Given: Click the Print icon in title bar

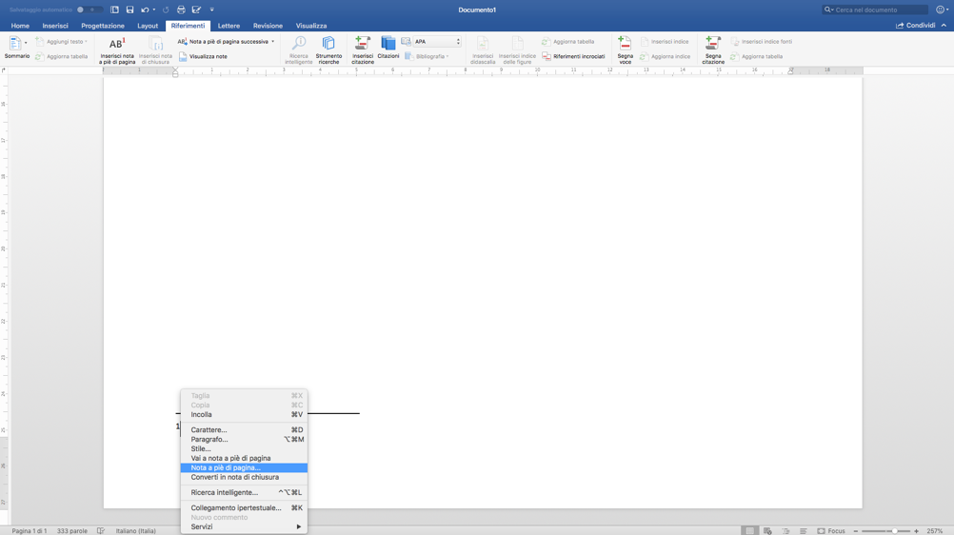Looking at the screenshot, I should pos(181,10).
